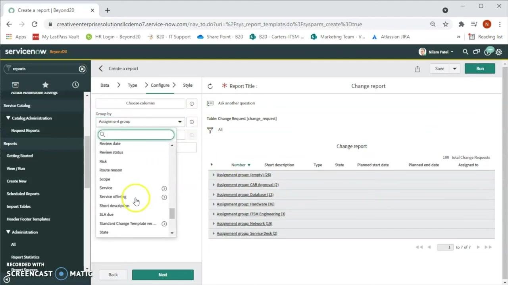Open the Group by Assignment group dropdown
The height and width of the screenshot is (285, 508).
click(x=140, y=122)
